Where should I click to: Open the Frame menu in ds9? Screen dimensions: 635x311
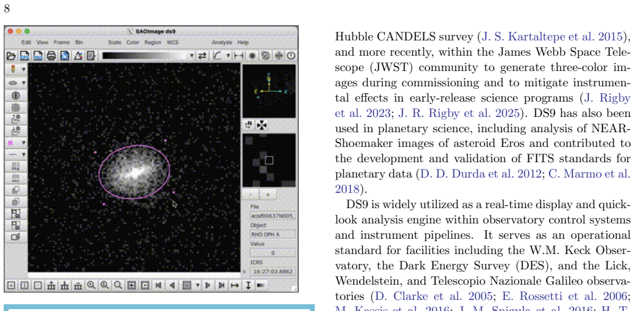pyautogui.click(x=62, y=42)
